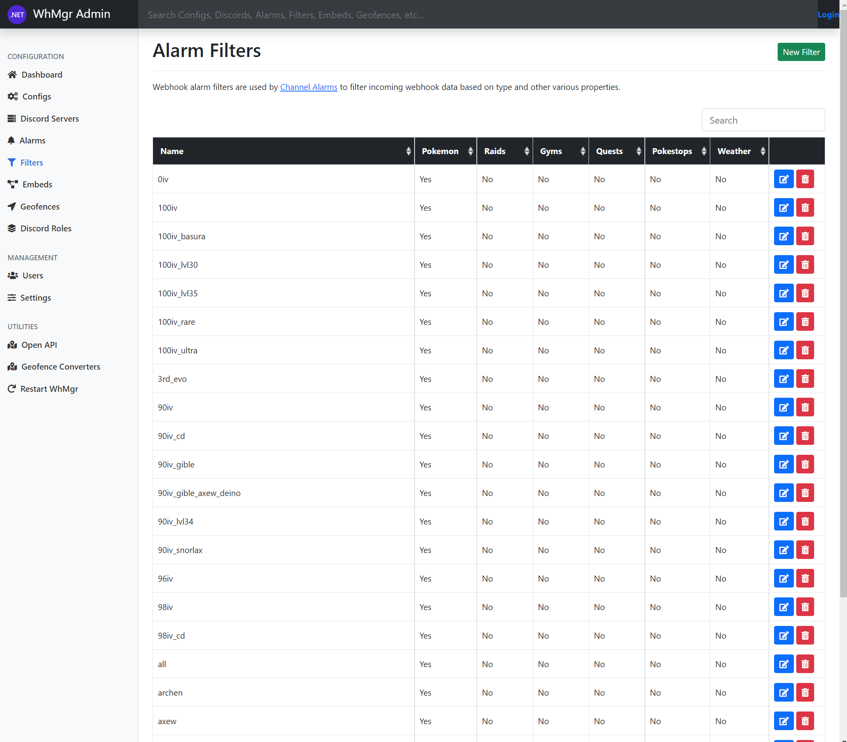The image size is (847, 742).
Task: Delete the 100iv filter via trash icon
Action: click(x=805, y=208)
